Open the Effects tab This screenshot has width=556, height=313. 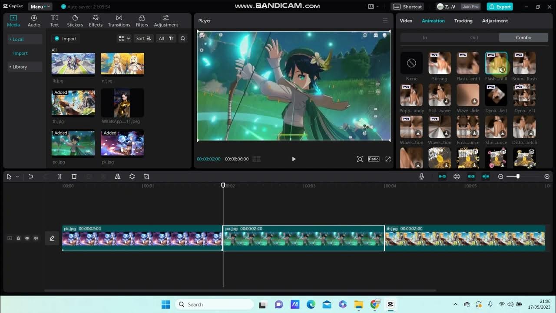click(x=96, y=21)
